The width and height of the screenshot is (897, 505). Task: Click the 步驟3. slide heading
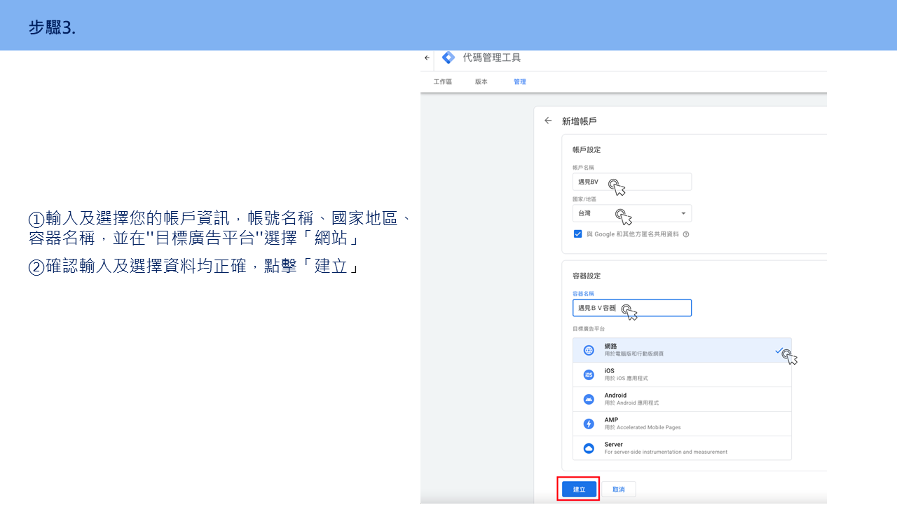tap(53, 27)
